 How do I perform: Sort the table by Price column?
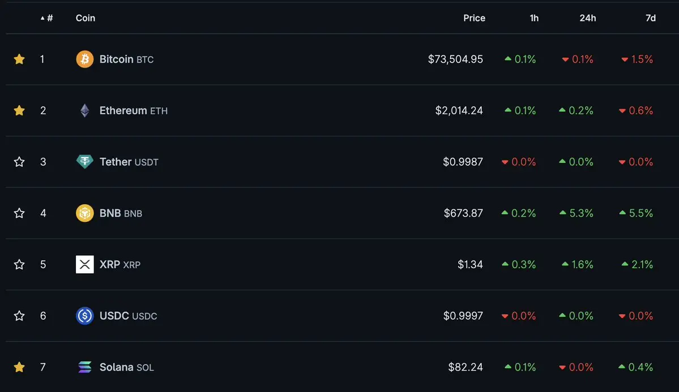coord(474,18)
